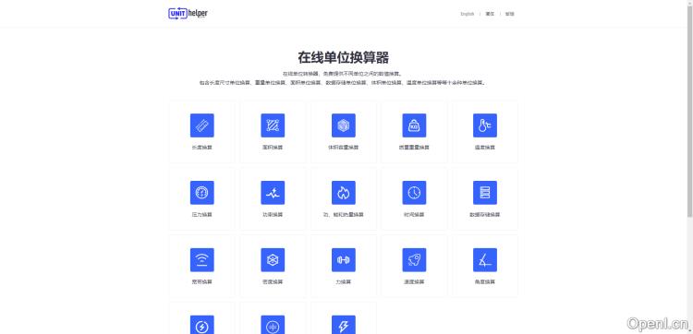
Task: Click the 宽带换算 label
Action: pyautogui.click(x=202, y=282)
